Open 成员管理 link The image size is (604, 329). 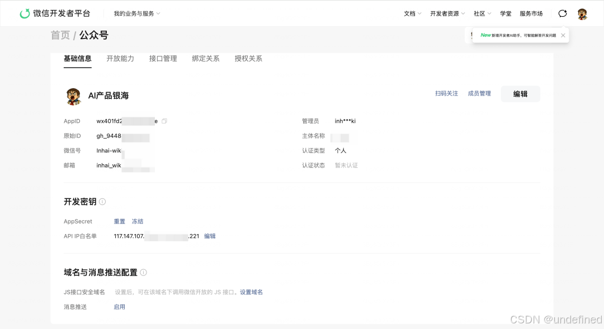pyautogui.click(x=479, y=93)
